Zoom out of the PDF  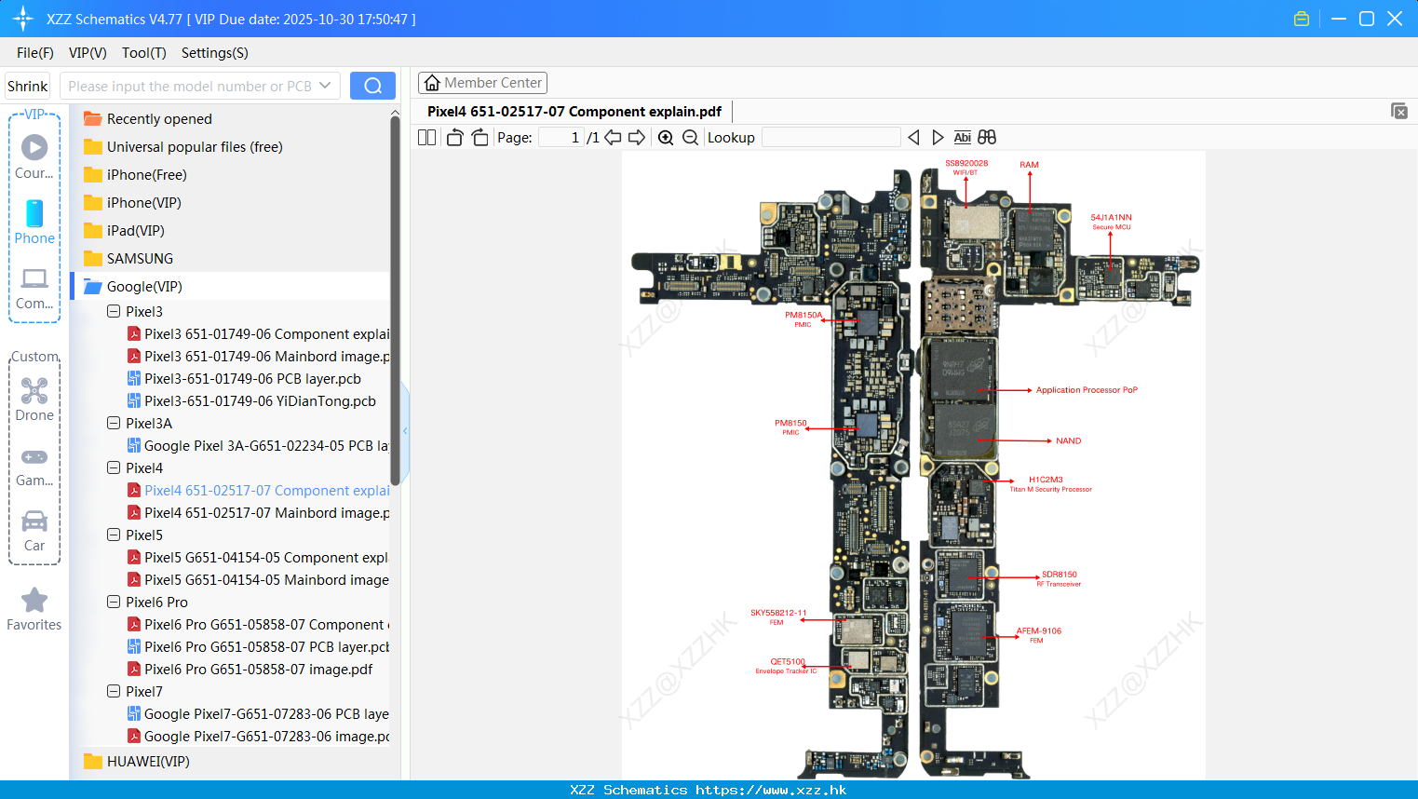point(690,138)
